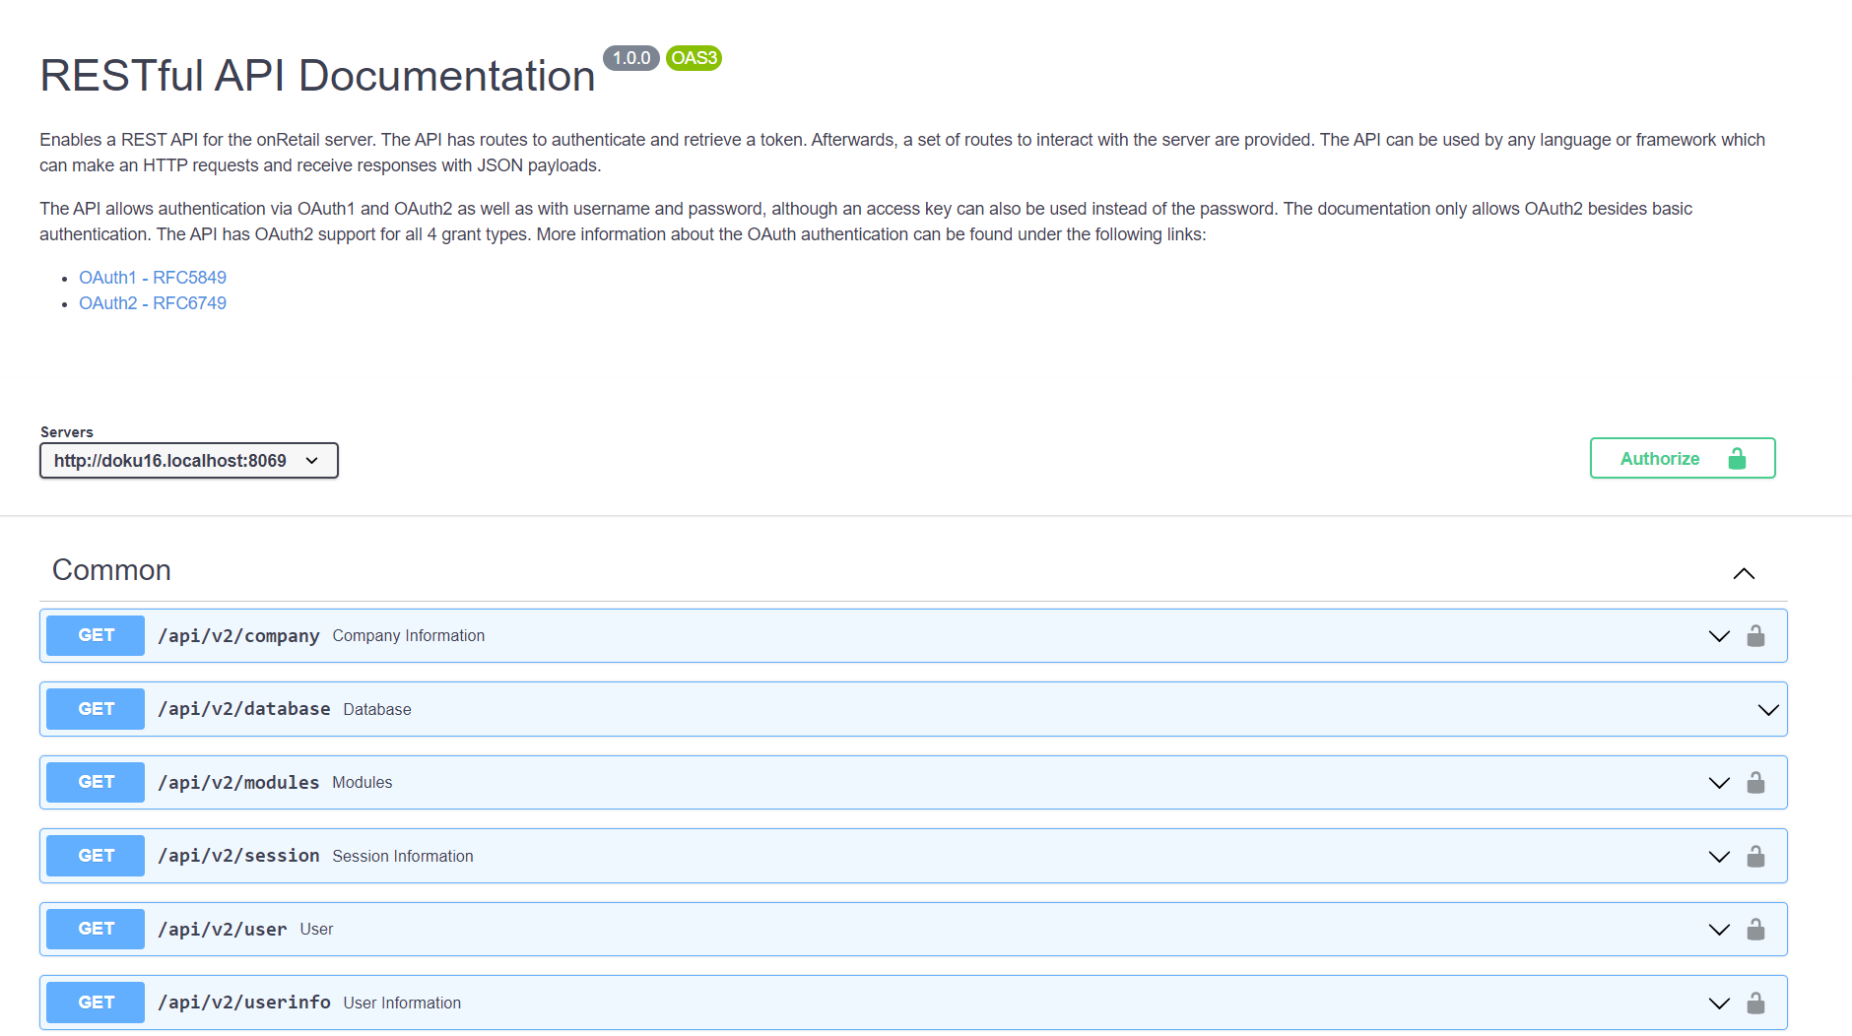Click the OAS3 version badge
The height and width of the screenshot is (1036, 1852).
click(x=694, y=58)
